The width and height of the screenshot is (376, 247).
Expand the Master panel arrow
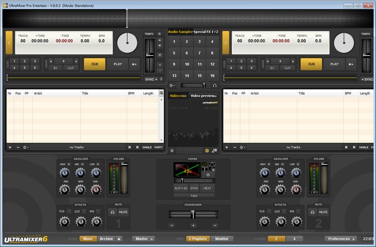[152, 239]
